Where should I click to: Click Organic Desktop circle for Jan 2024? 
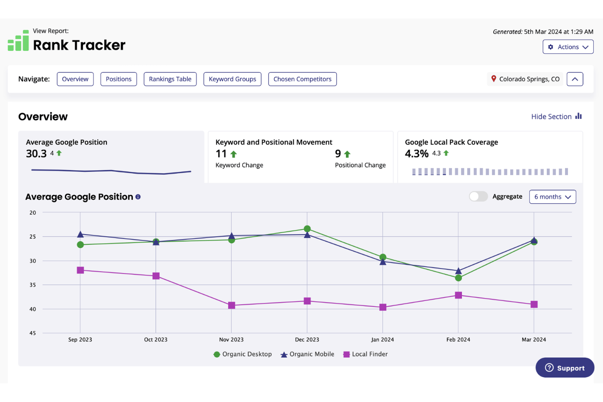coord(383,257)
